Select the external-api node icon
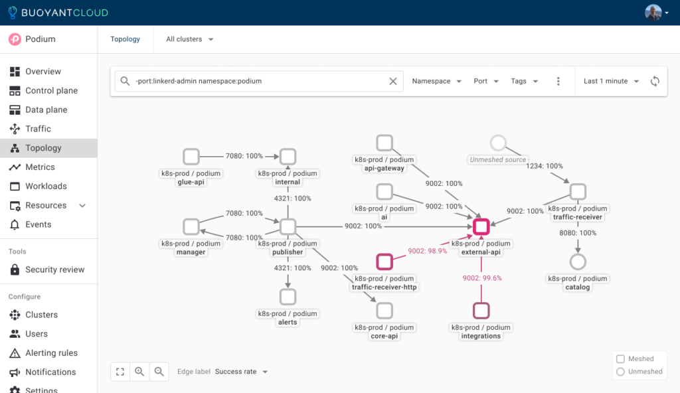 tap(481, 227)
